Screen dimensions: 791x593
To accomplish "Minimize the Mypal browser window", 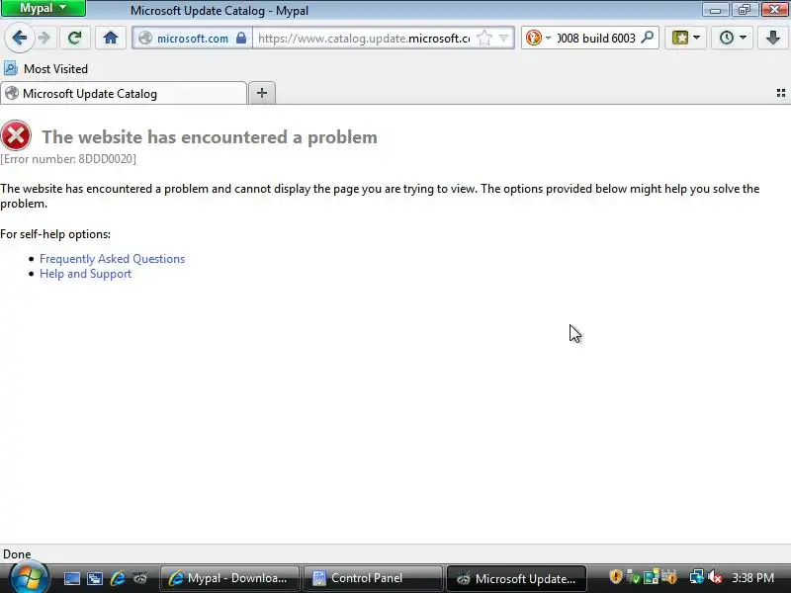I will point(715,9).
